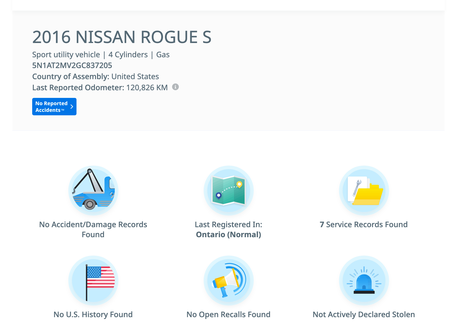Open No Accident/Damage Records Found link
458x333 pixels.
[93, 229]
